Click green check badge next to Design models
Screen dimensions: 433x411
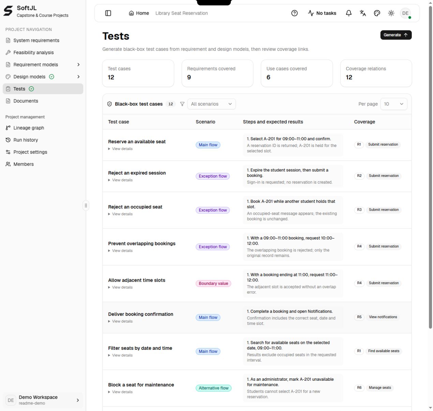click(x=51, y=77)
